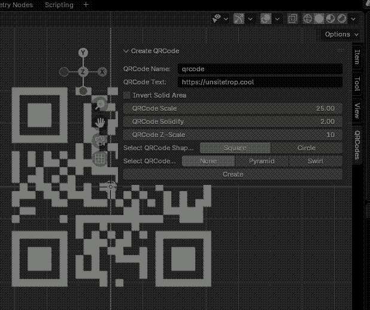Click the QRCode Text input field
This screenshot has width=370, height=310.
pyautogui.click(x=259, y=82)
